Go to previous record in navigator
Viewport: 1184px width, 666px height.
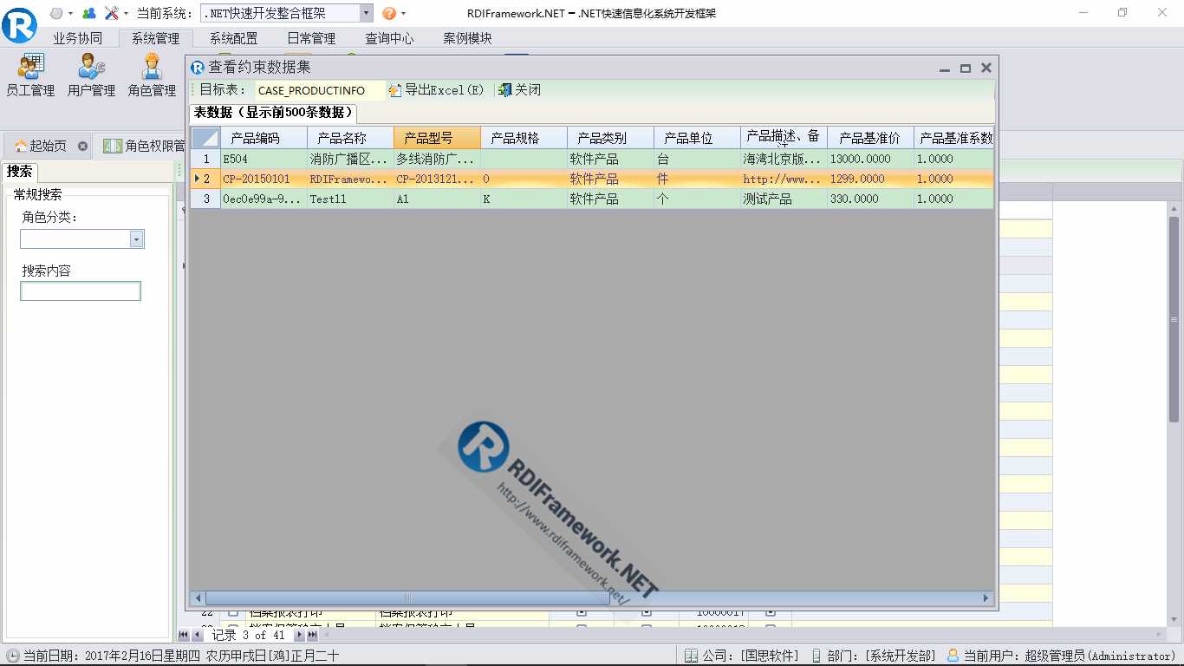point(198,636)
